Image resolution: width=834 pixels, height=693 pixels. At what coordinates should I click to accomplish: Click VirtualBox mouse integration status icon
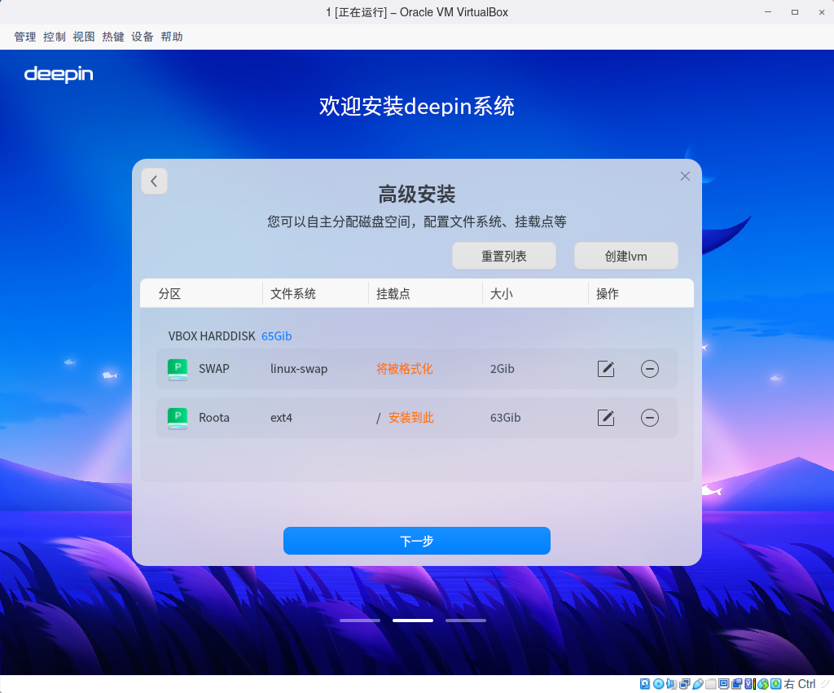coord(762,684)
